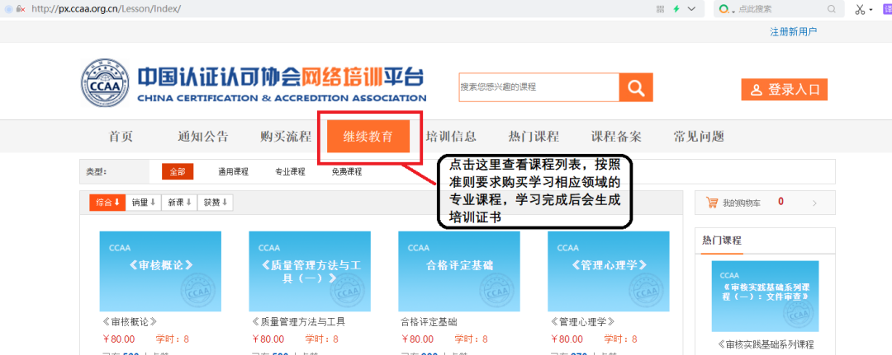Click the 《管理心理学》 title link
This screenshot has height=355, width=892.
(582, 322)
